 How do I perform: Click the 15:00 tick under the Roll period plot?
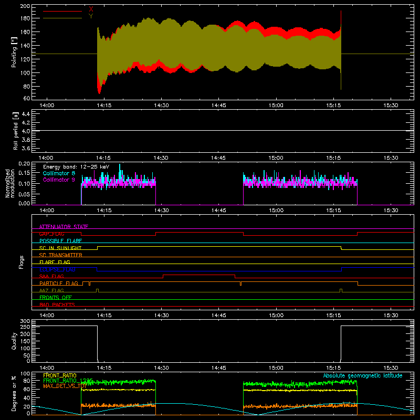(276, 158)
